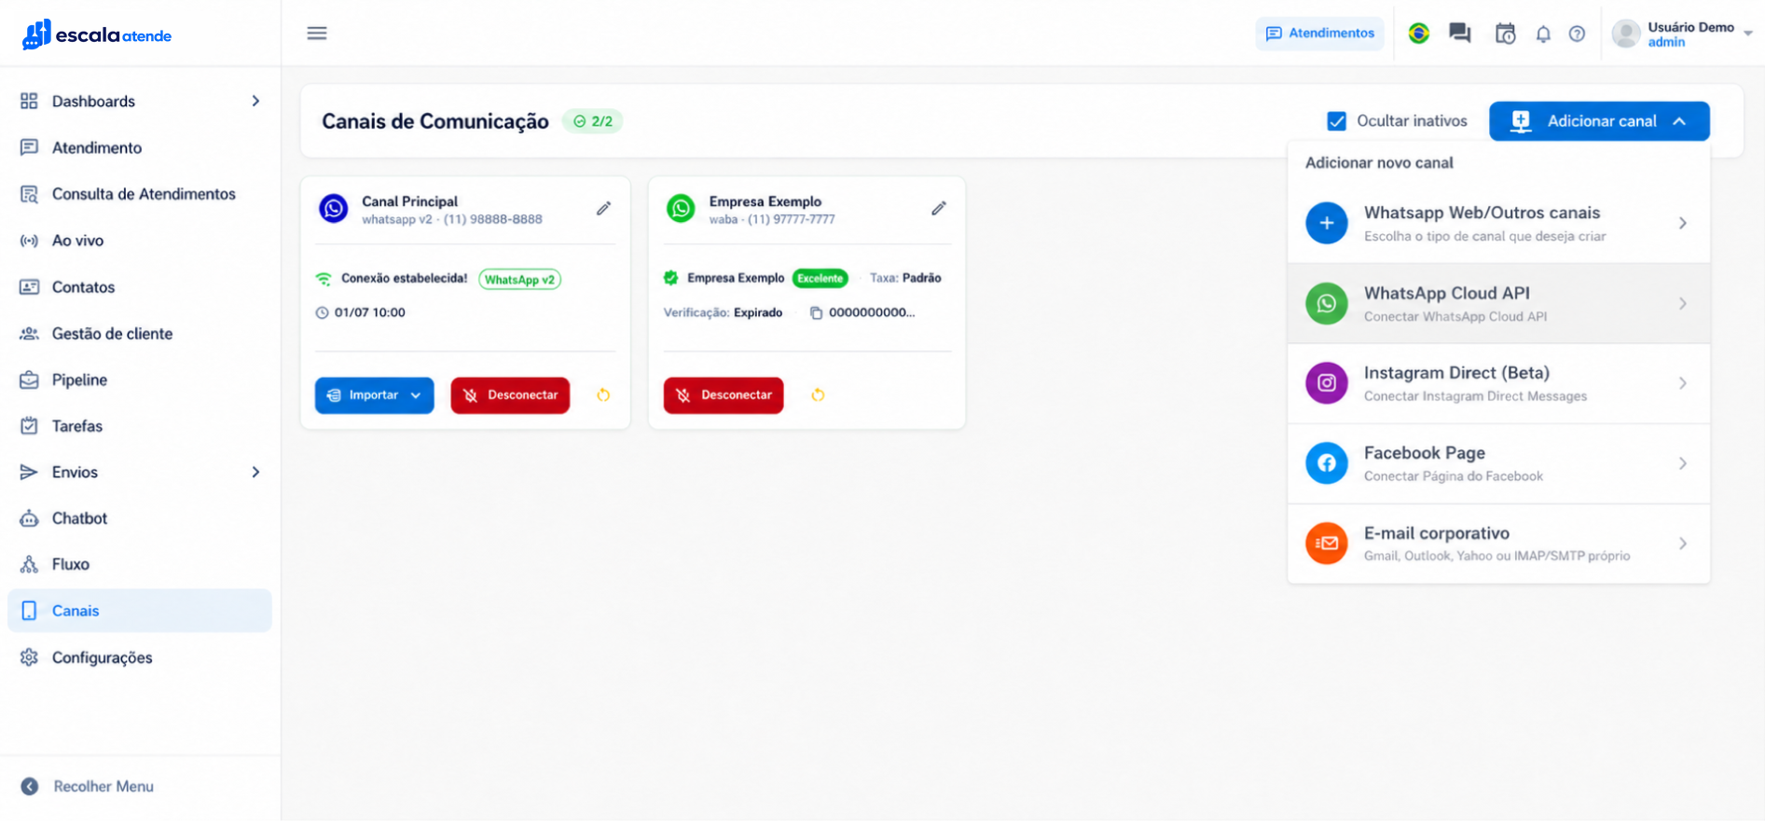Go to Ao vivo in sidebar

140,241
